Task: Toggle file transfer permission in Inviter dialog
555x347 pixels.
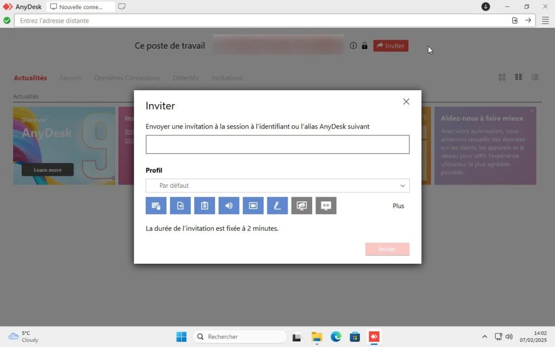Action: [180, 206]
